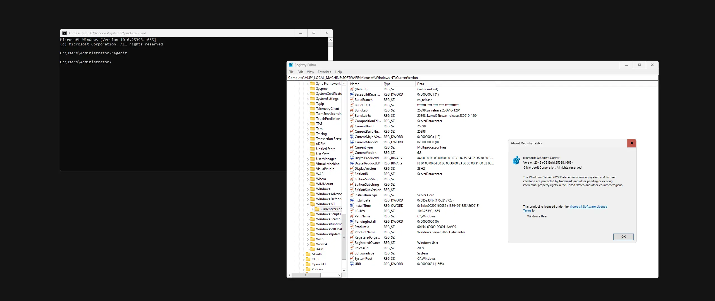715x301 pixels.
Task: Click the tree horizontal scrollbar thumb
Action: tap(306, 275)
